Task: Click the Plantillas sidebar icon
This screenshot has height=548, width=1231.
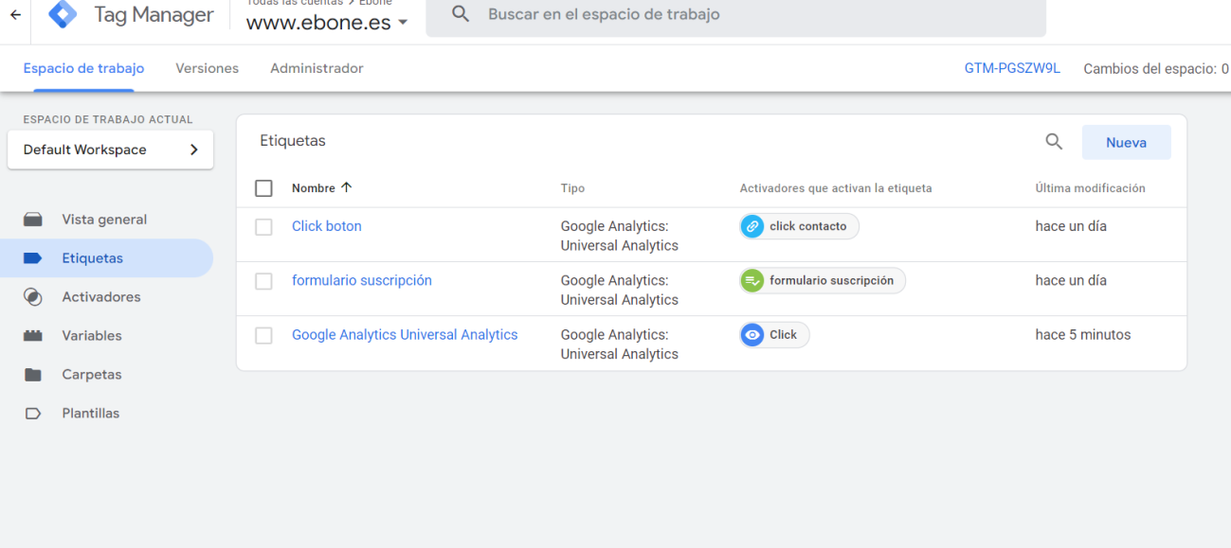Action: (33, 414)
